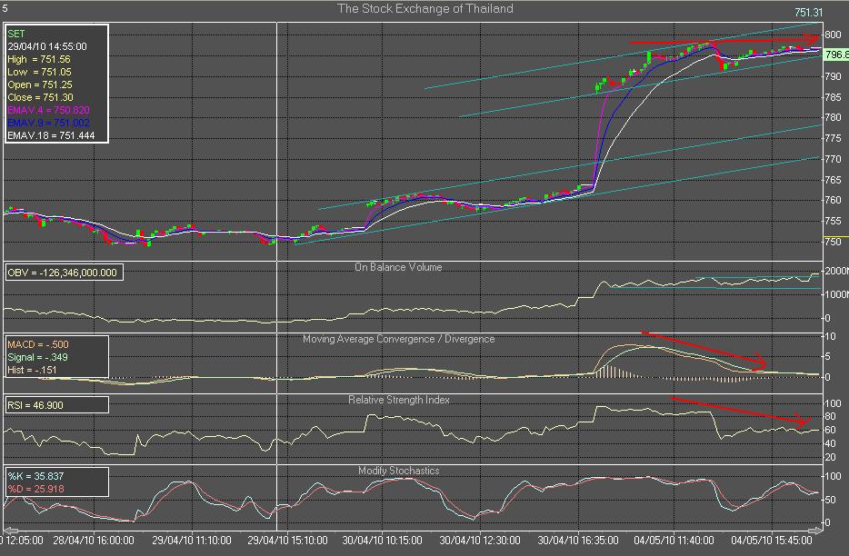849x556 pixels.
Task: Click the 751.31 value at top right
Action: point(808,13)
